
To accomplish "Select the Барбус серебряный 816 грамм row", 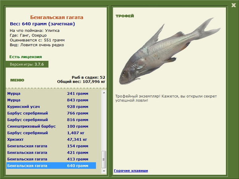I will click(51, 120).
